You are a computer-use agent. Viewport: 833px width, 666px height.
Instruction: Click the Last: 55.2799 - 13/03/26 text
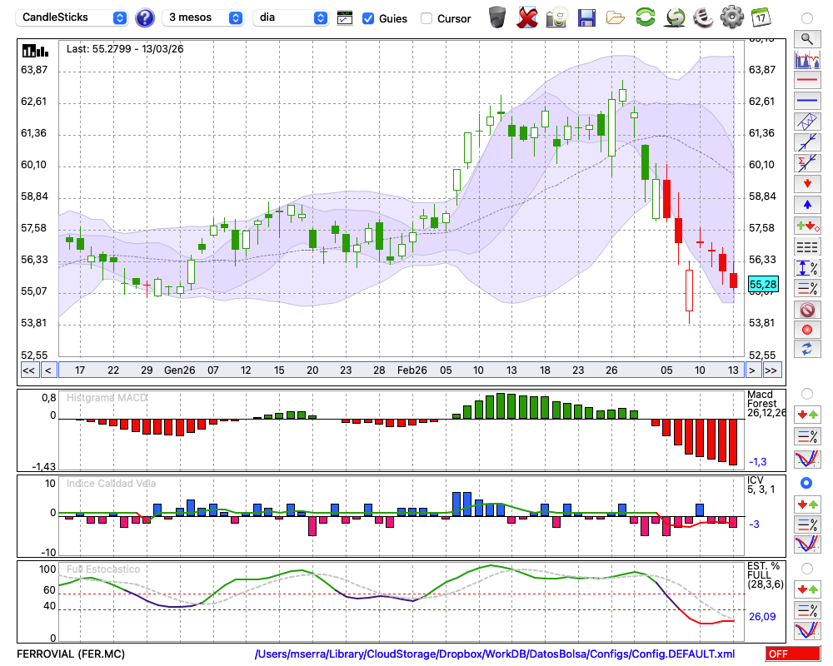125,49
